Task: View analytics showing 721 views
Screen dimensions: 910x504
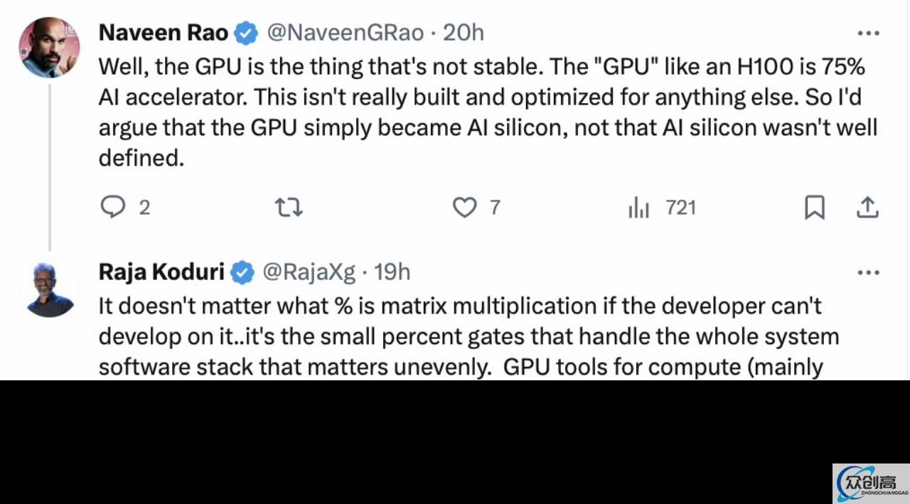Action: (x=661, y=208)
